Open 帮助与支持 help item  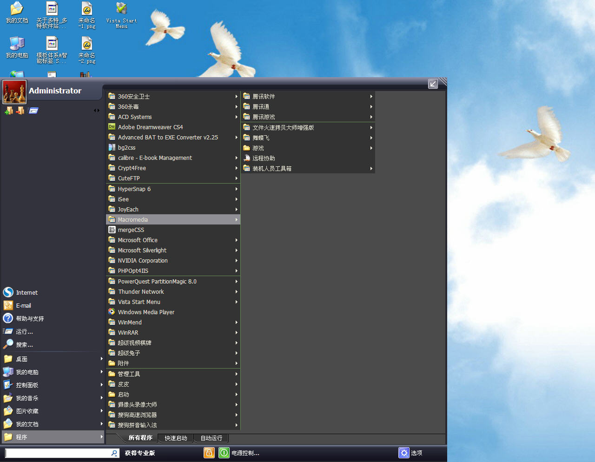(53, 318)
